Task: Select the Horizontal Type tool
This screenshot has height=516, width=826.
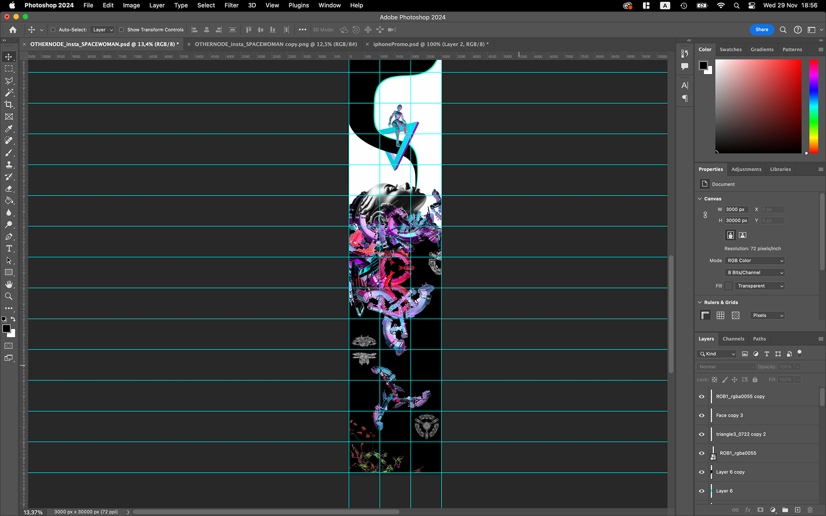Action: pos(9,249)
